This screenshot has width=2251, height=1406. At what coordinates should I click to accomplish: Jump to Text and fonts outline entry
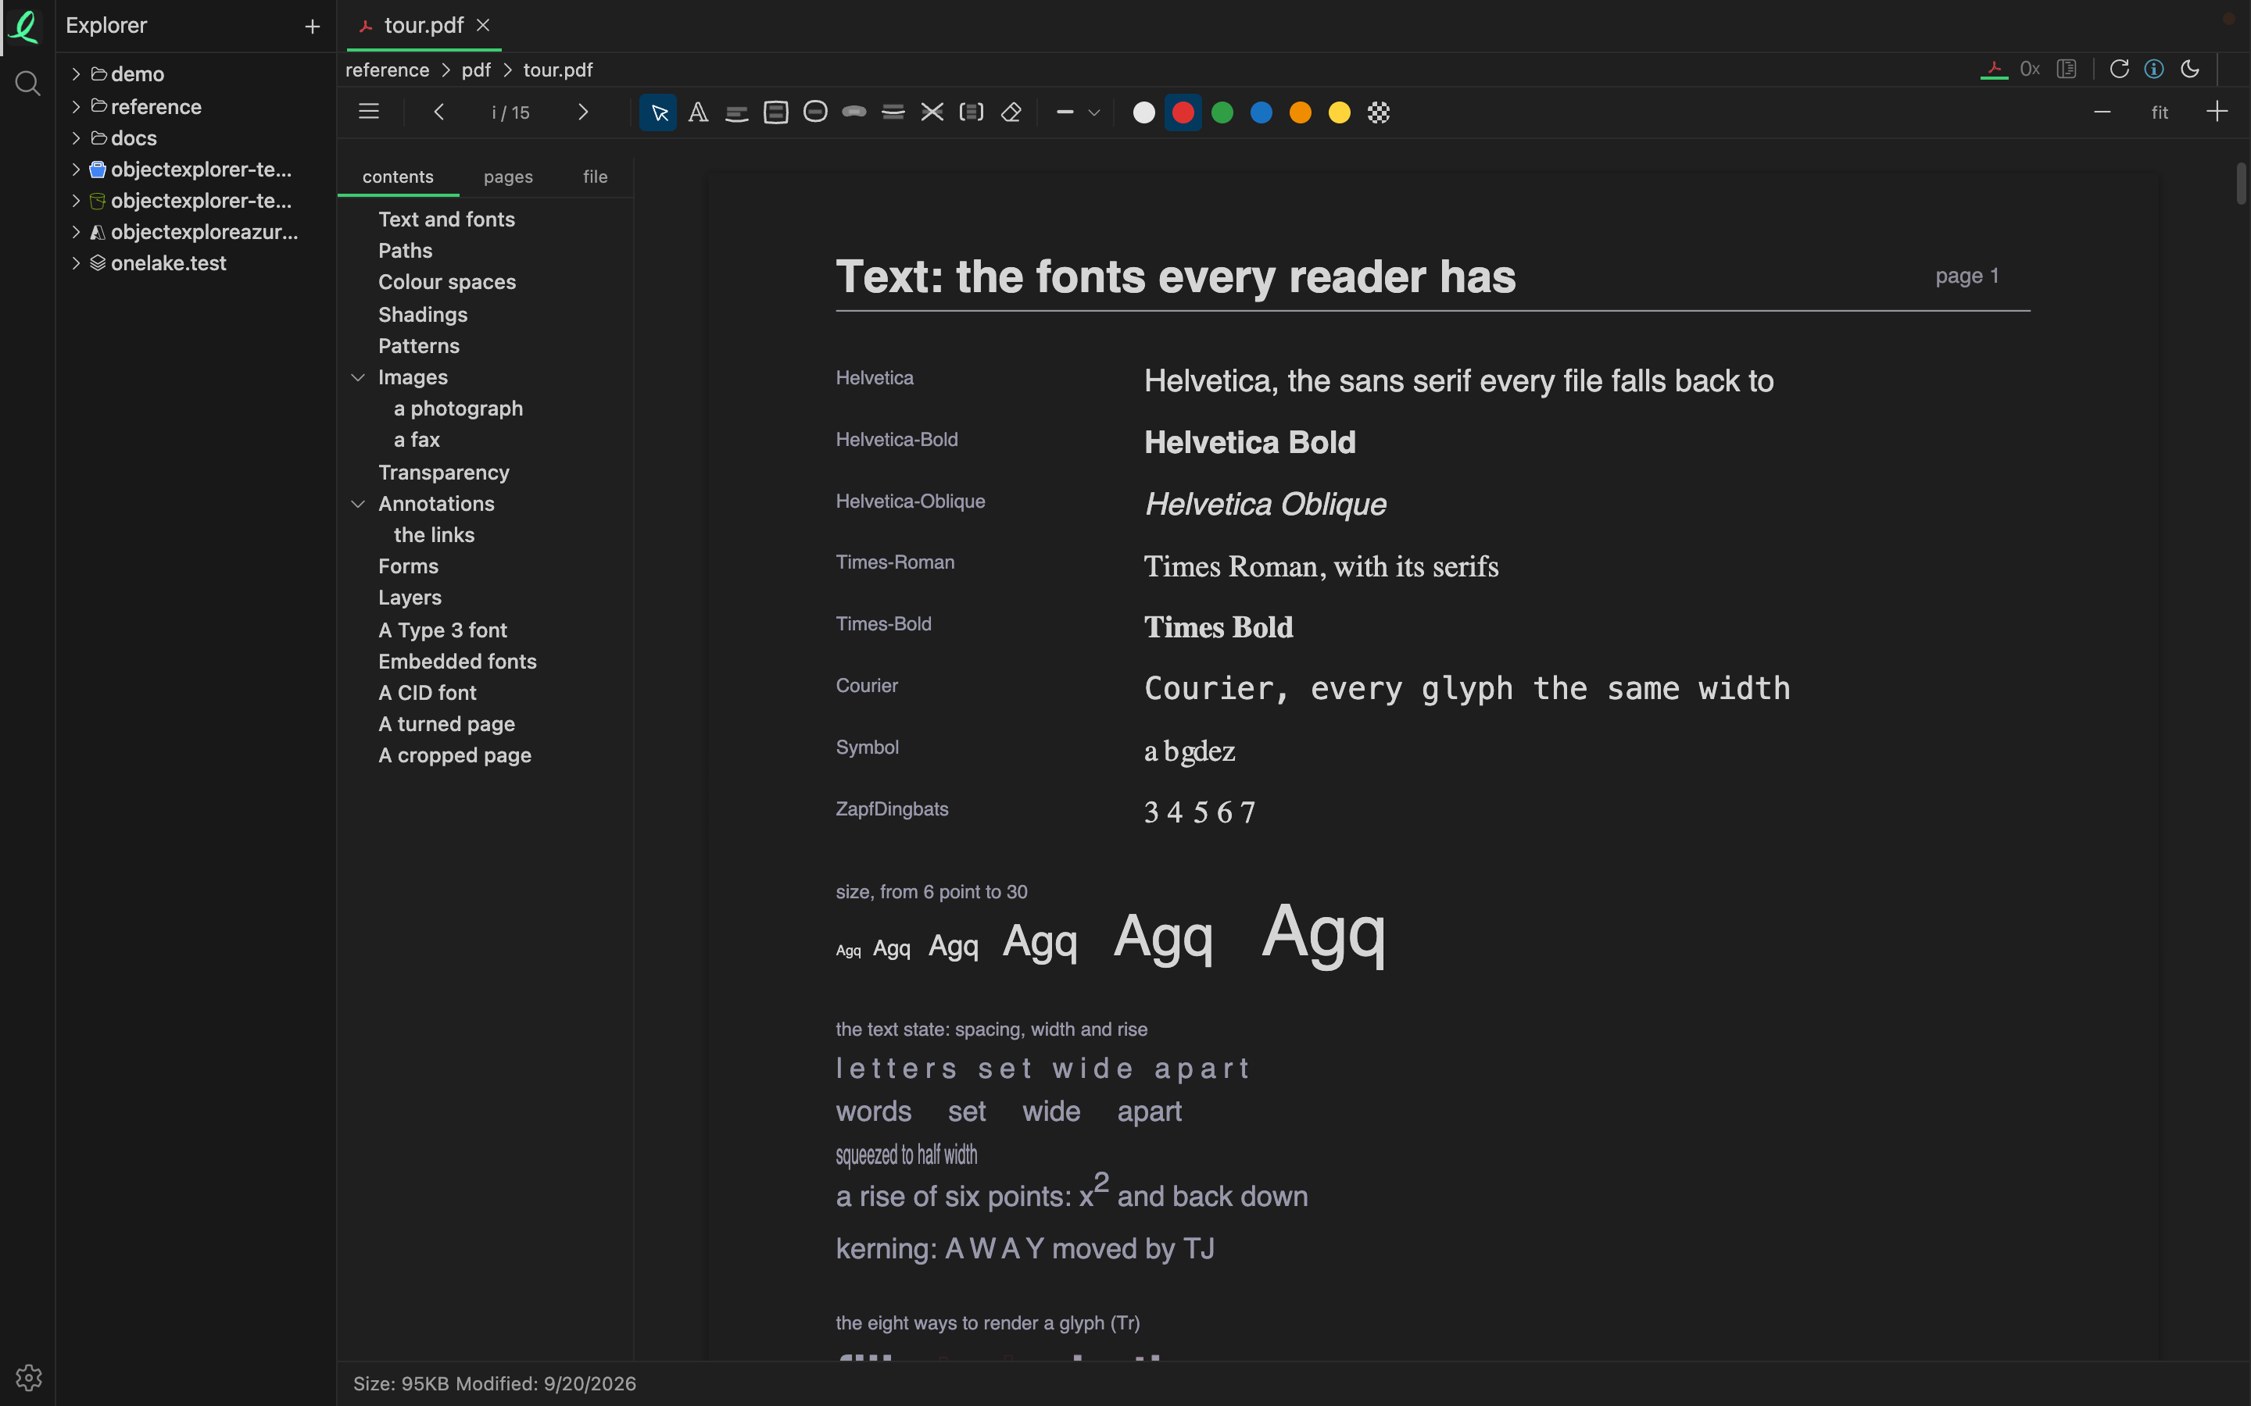446,219
